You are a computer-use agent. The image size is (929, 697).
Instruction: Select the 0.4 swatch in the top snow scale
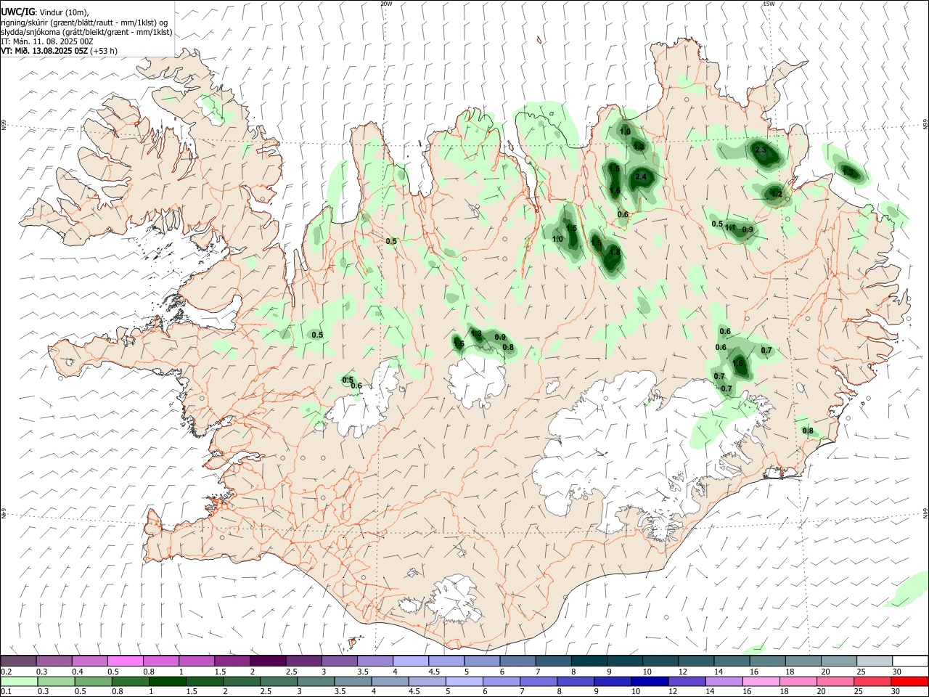coord(91,661)
